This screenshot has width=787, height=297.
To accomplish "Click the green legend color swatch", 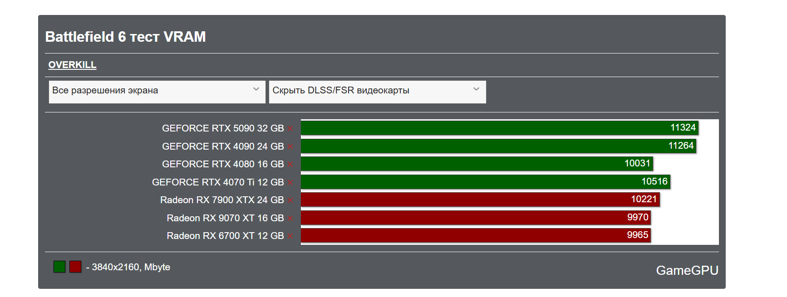I will (59, 267).
